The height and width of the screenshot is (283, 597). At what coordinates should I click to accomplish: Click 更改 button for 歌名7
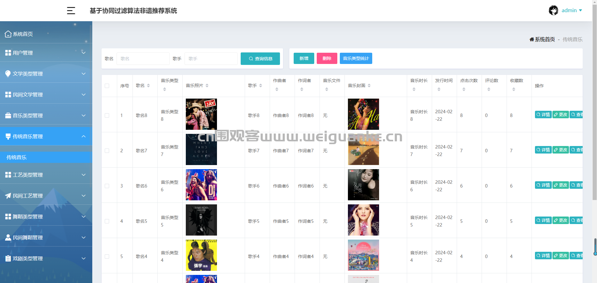(x=561, y=150)
